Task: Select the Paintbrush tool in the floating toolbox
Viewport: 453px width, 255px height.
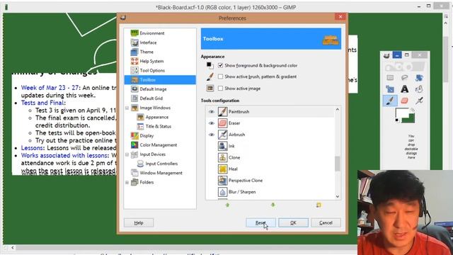Action: [x=390, y=101]
